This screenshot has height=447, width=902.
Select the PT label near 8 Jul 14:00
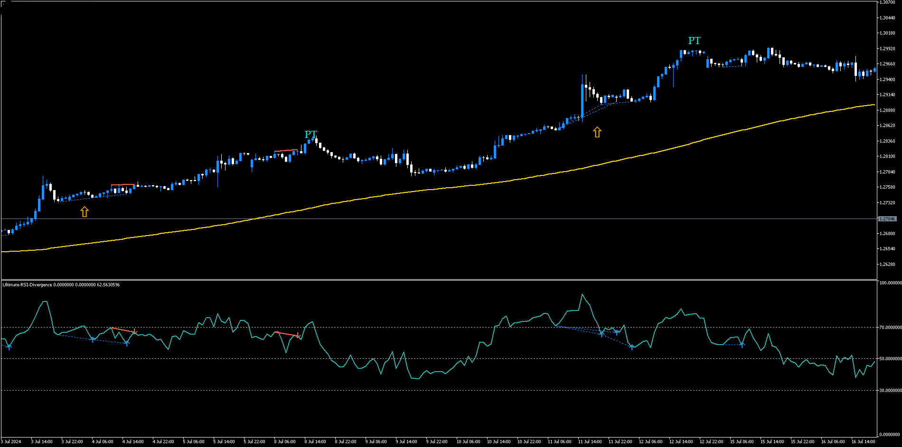310,135
